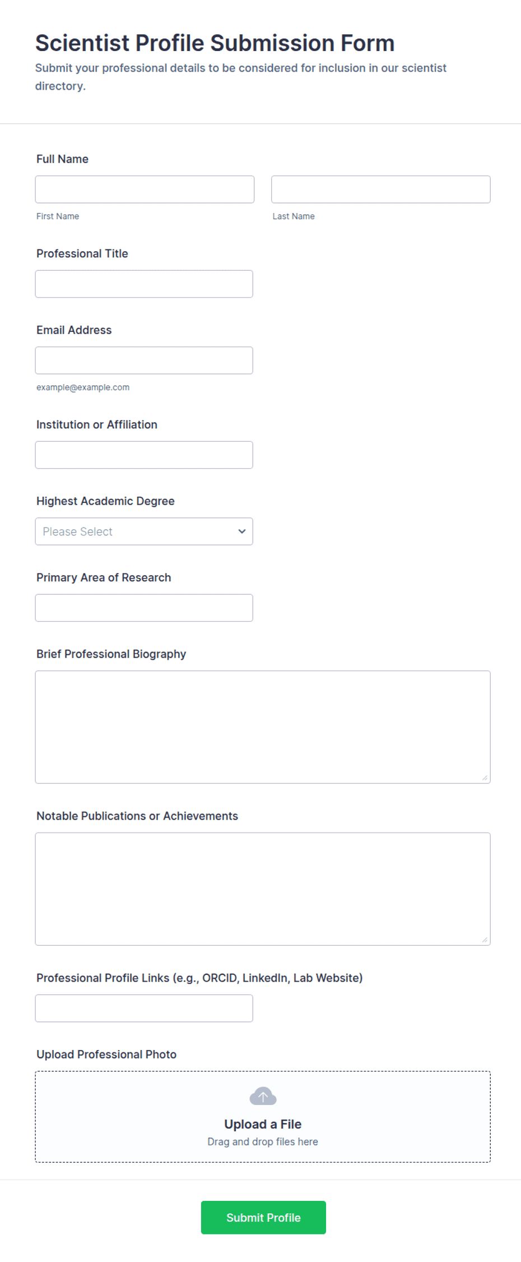
Task: Click the Publications textarea resize handle
Action: [485, 940]
